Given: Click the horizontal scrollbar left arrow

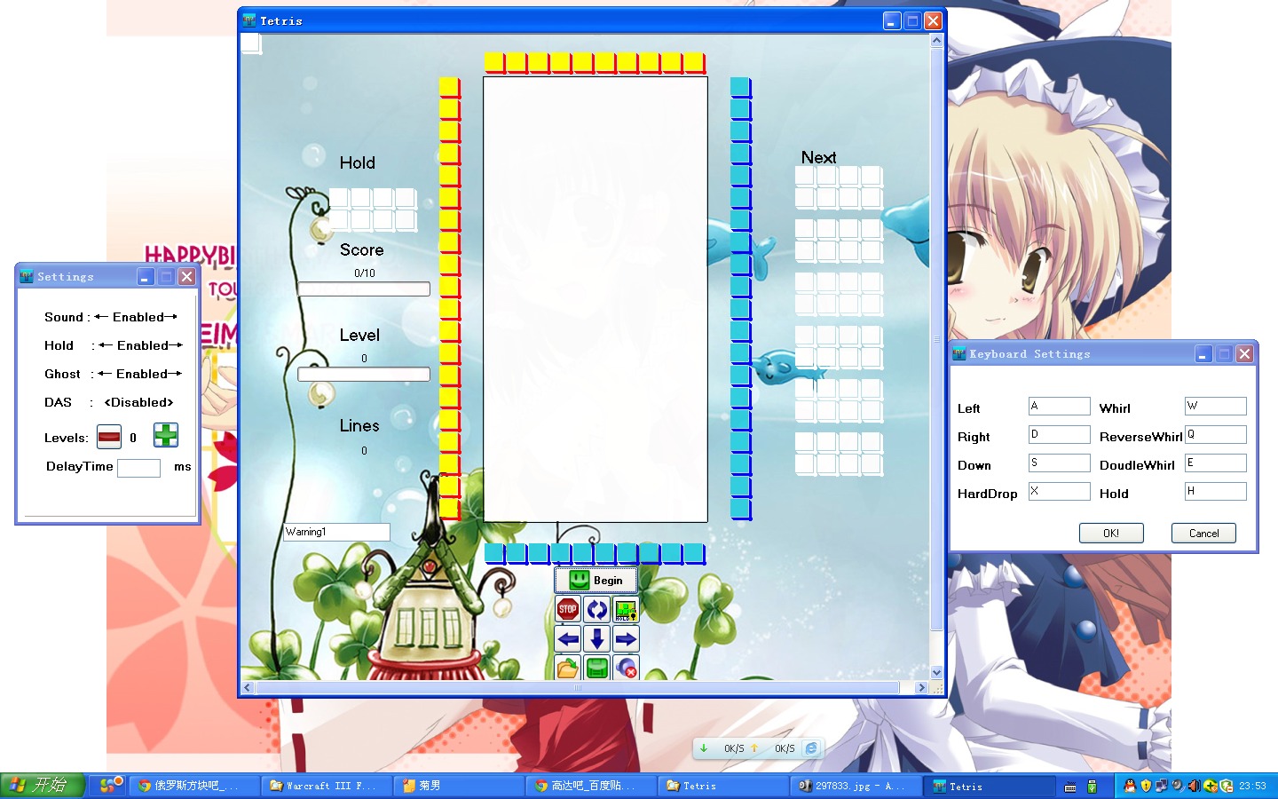Looking at the screenshot, I should (x=248, y=688).
